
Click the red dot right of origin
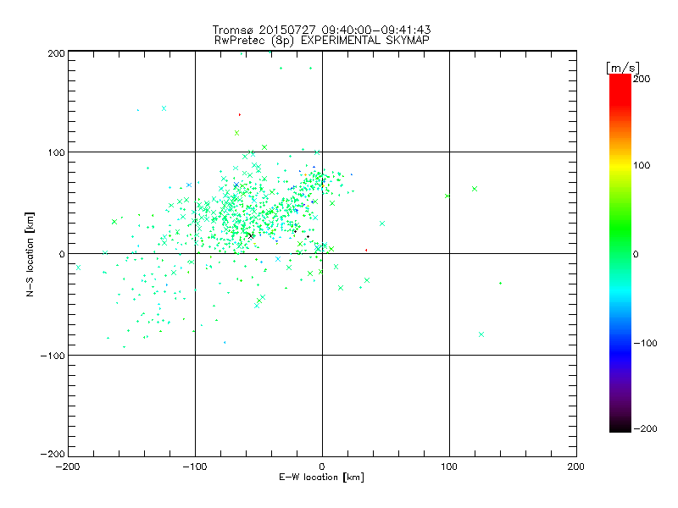(x=366, y=250)
